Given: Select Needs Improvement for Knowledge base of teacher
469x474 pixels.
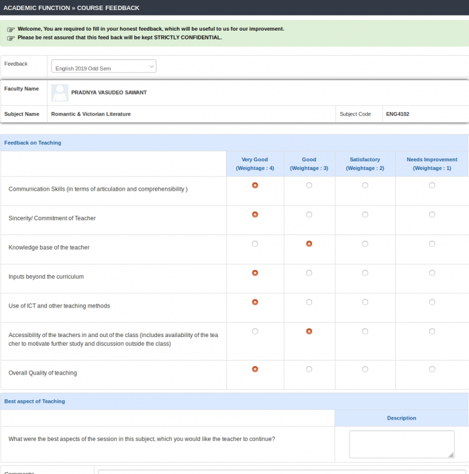Looking at the screenshot, I should [x=432, y=244].
